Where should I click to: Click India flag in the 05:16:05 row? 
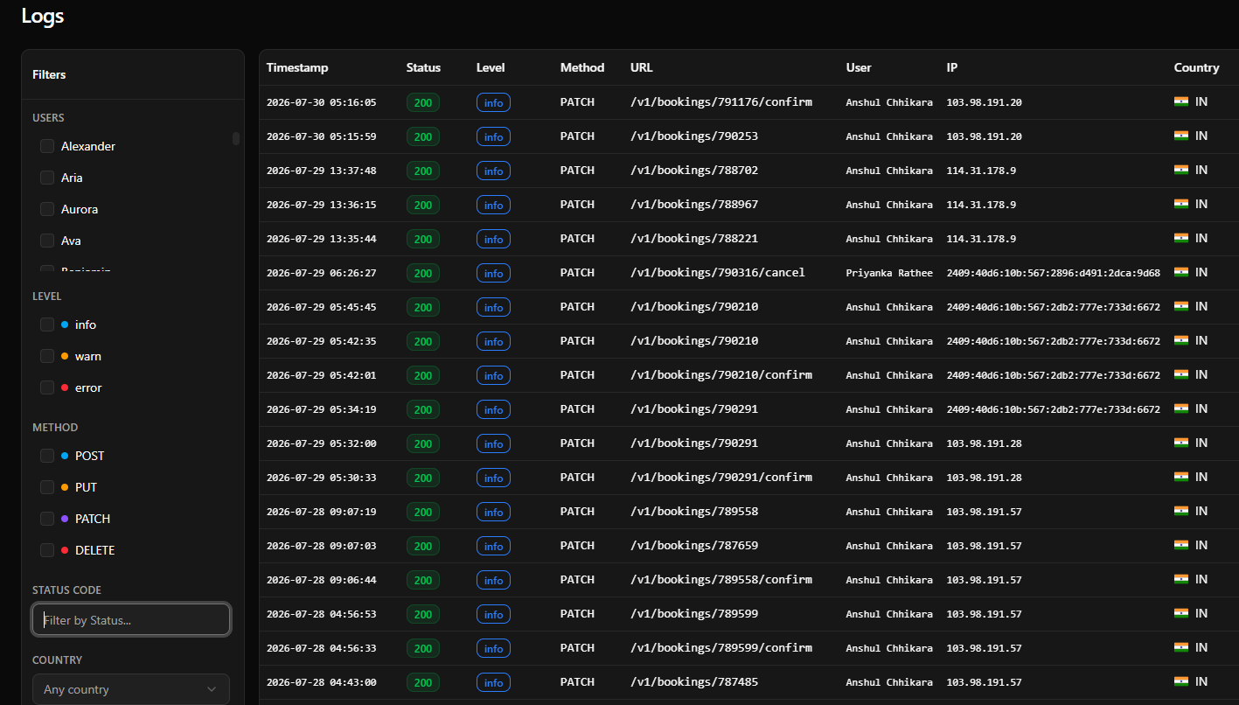1181,101
